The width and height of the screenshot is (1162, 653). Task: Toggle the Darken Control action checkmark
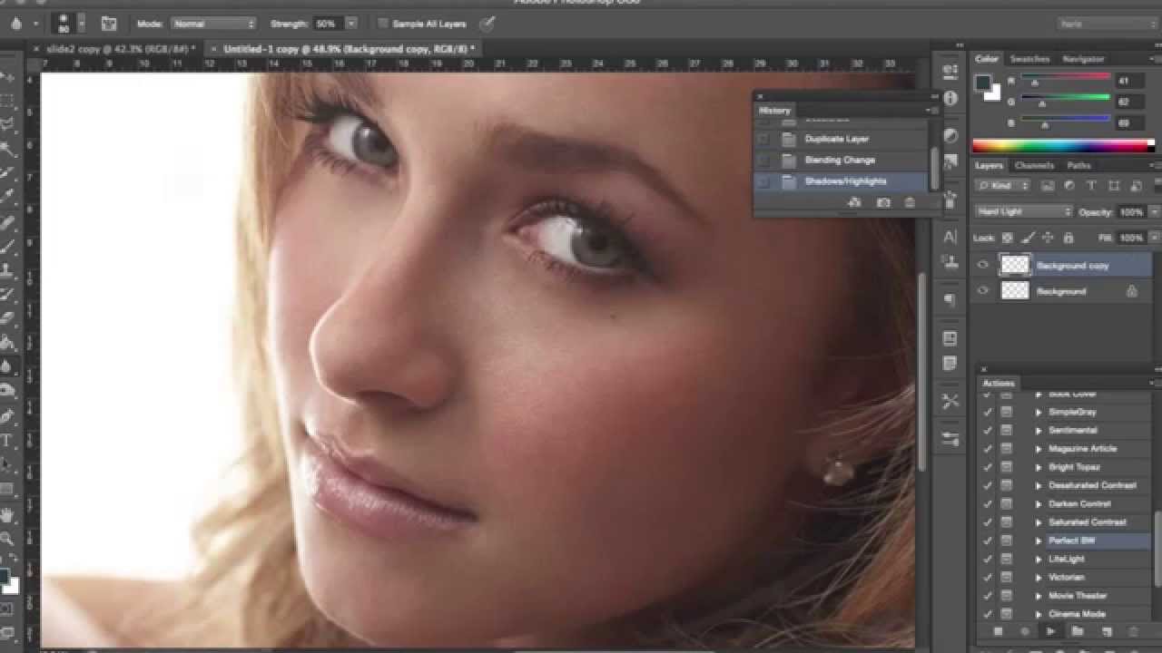[988, 503]
